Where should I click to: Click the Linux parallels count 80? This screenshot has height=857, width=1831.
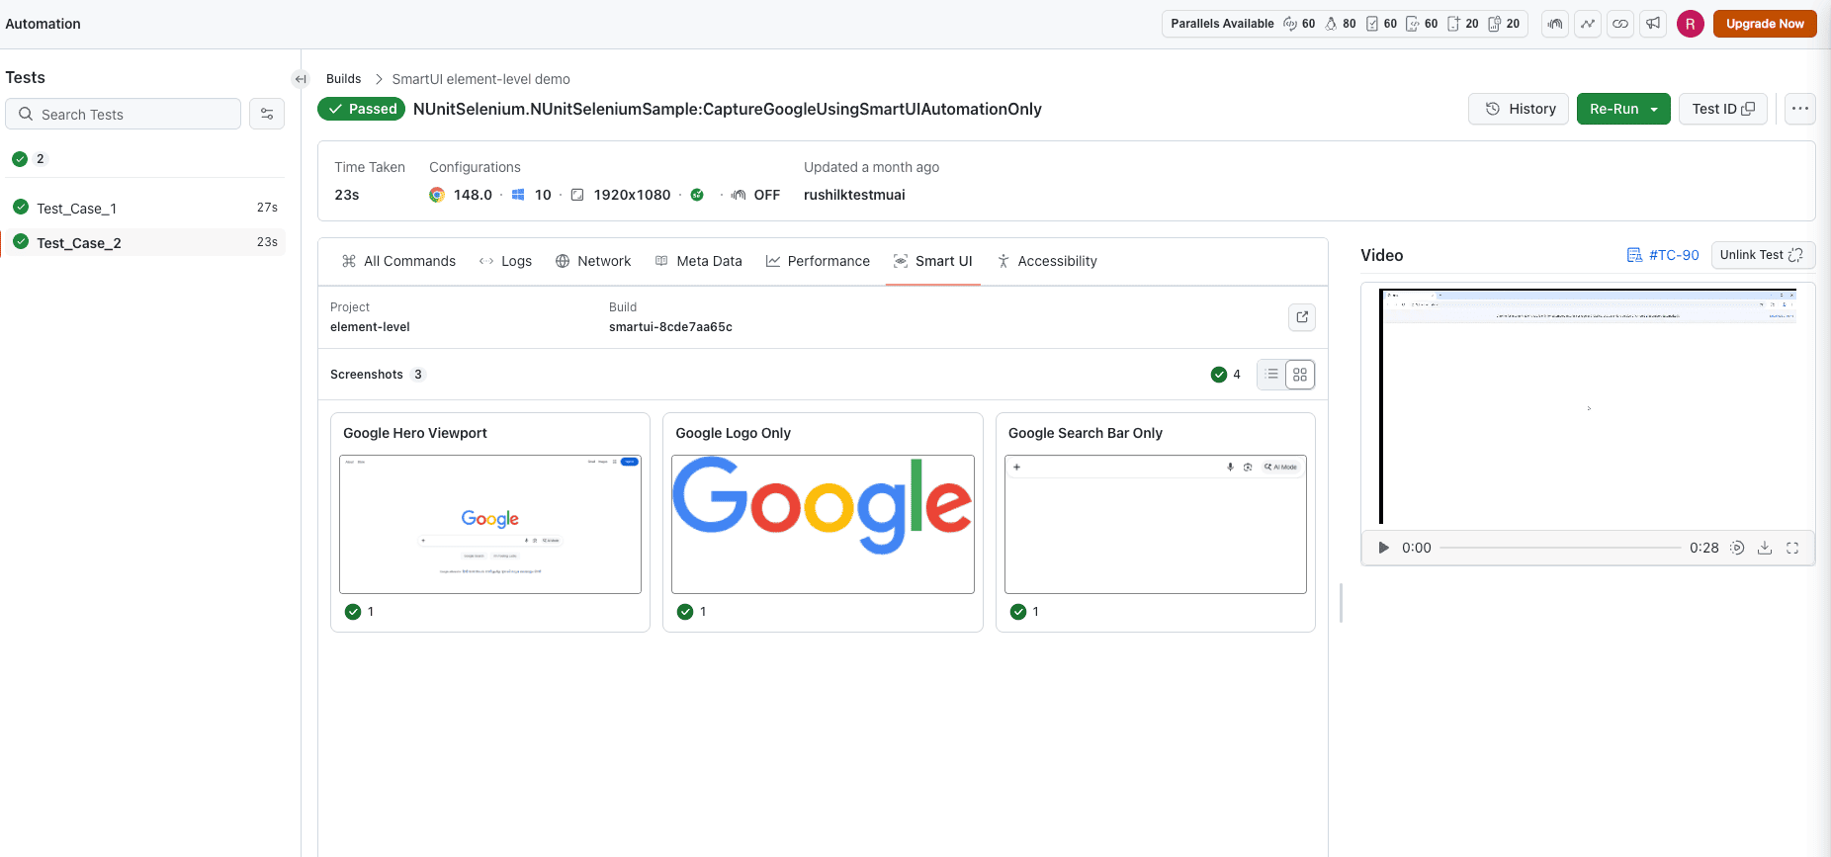coord(1341,24)
